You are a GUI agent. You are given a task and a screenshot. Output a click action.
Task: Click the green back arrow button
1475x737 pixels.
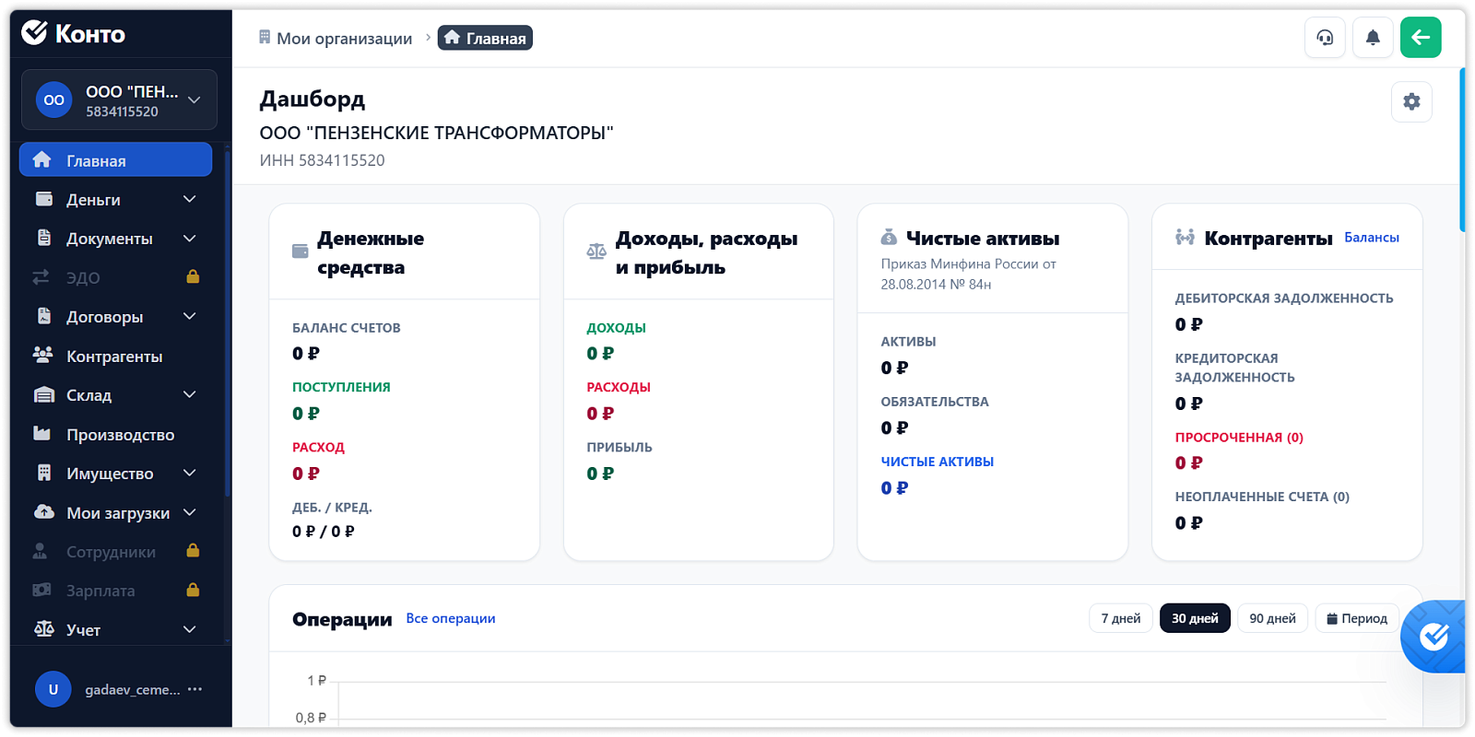pos(1421,38)
